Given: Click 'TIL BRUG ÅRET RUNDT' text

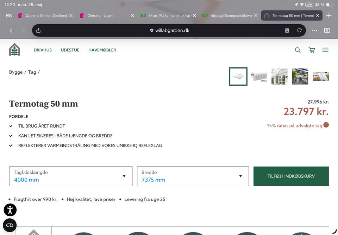Looking at the screenshot, I should (x=42, y=126).
